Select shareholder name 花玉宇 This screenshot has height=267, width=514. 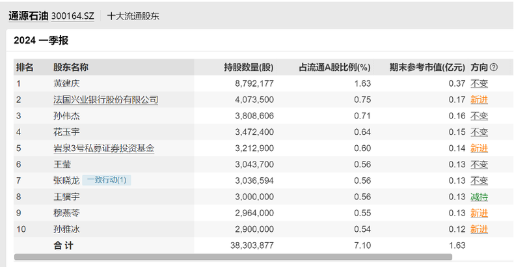coord(66,132)
